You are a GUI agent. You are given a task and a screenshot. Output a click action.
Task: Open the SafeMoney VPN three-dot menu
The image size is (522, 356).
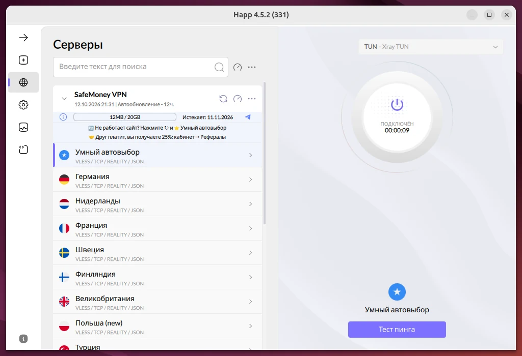(252, 99)
